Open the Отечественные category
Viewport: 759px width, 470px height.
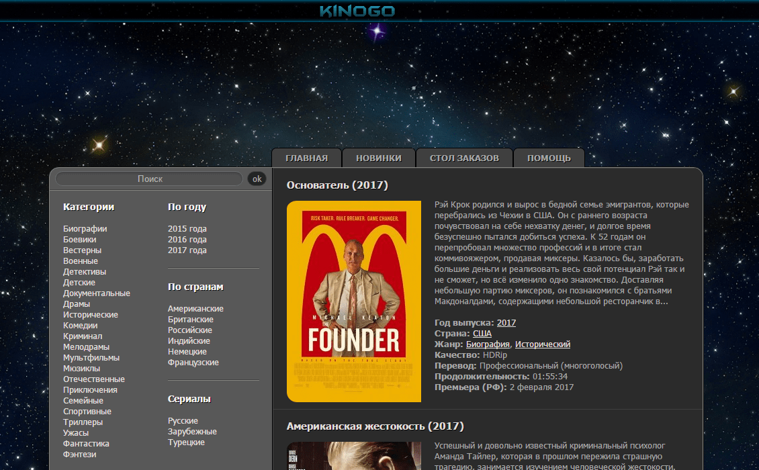point(94,379)
